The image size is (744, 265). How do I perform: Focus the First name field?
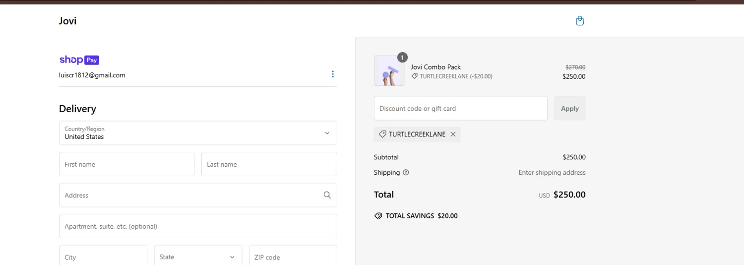126,164
